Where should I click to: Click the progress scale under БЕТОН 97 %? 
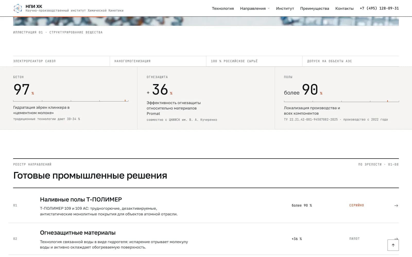[x=71, y=101]
